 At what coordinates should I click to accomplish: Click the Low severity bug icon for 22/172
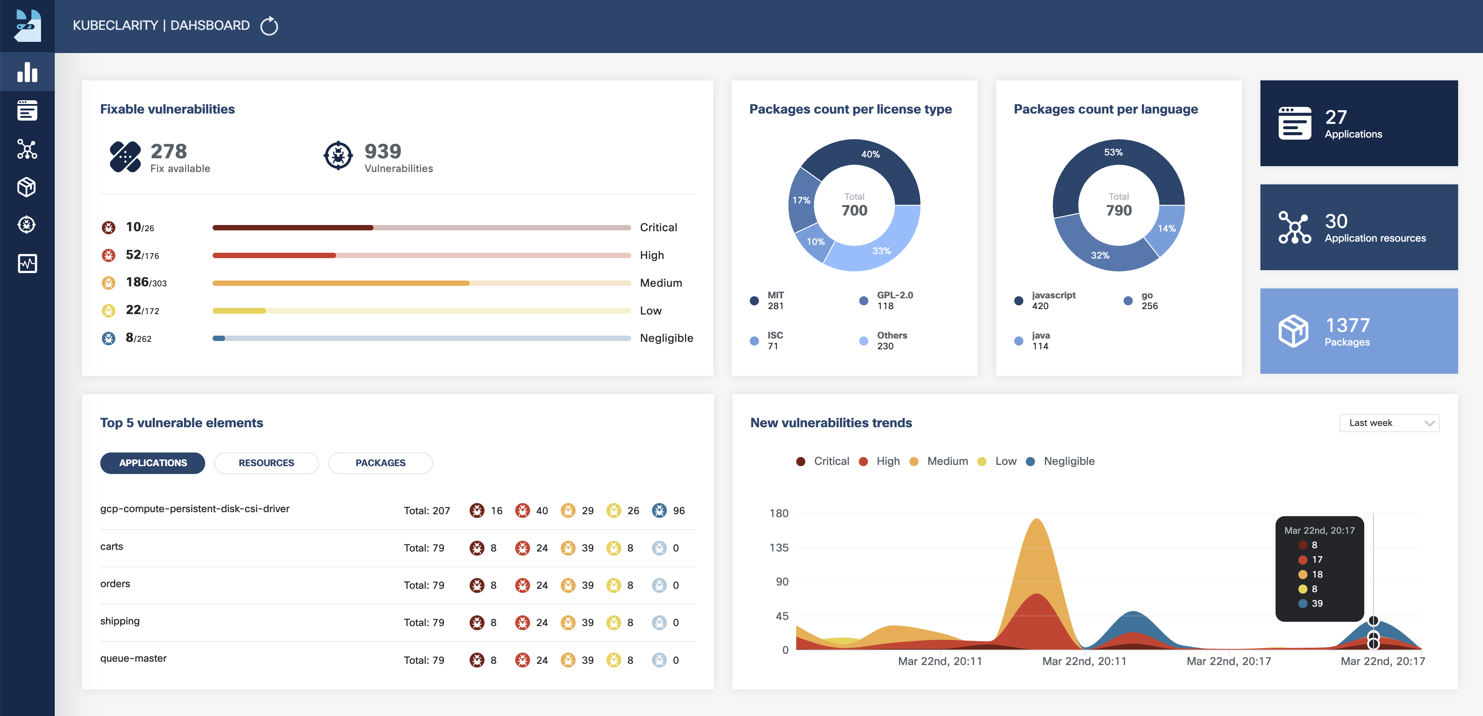point(108,311)
